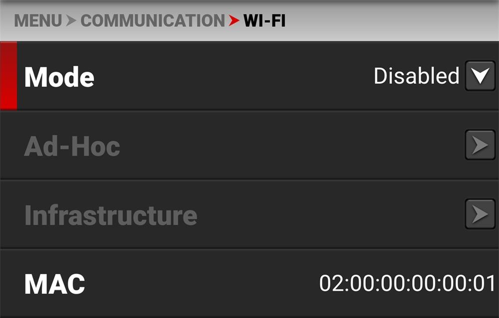The height and width of the screenshot is (318, 499).
Task: Click the WI-FI breadcrumb title
Action: (264, 20)
